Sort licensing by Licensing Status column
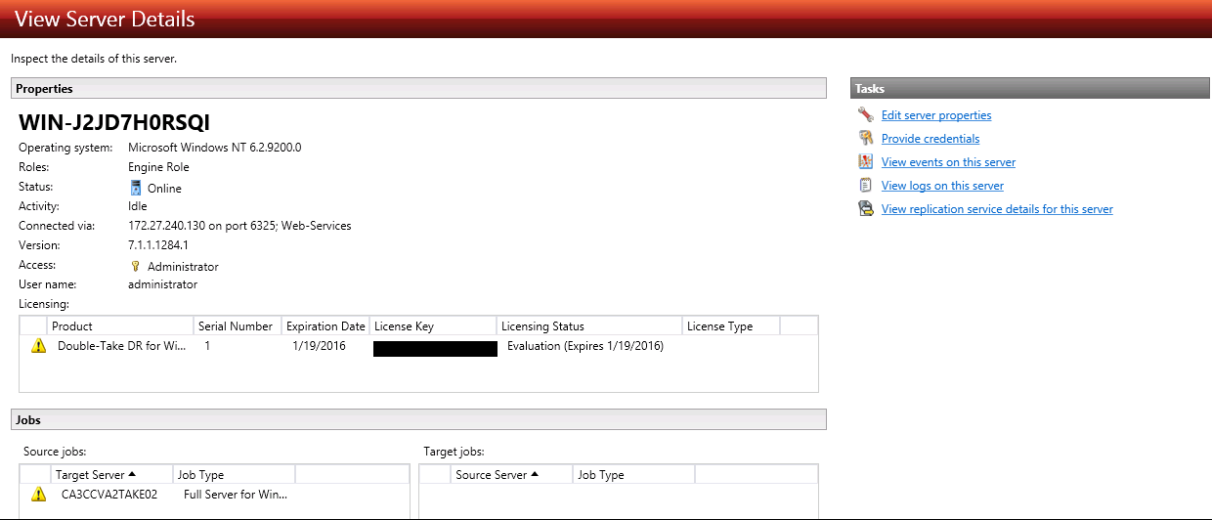1212x520 pixels. [589, 325]
